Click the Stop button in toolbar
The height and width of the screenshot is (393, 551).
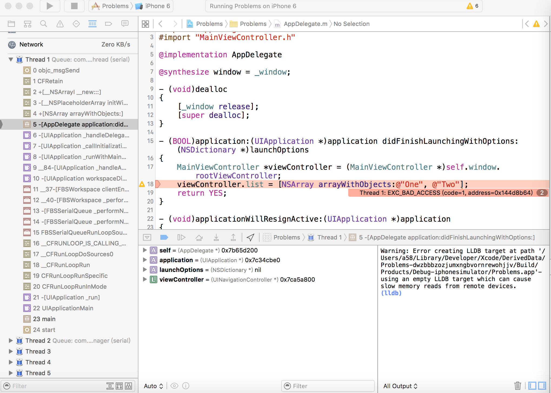coord(74,6)
